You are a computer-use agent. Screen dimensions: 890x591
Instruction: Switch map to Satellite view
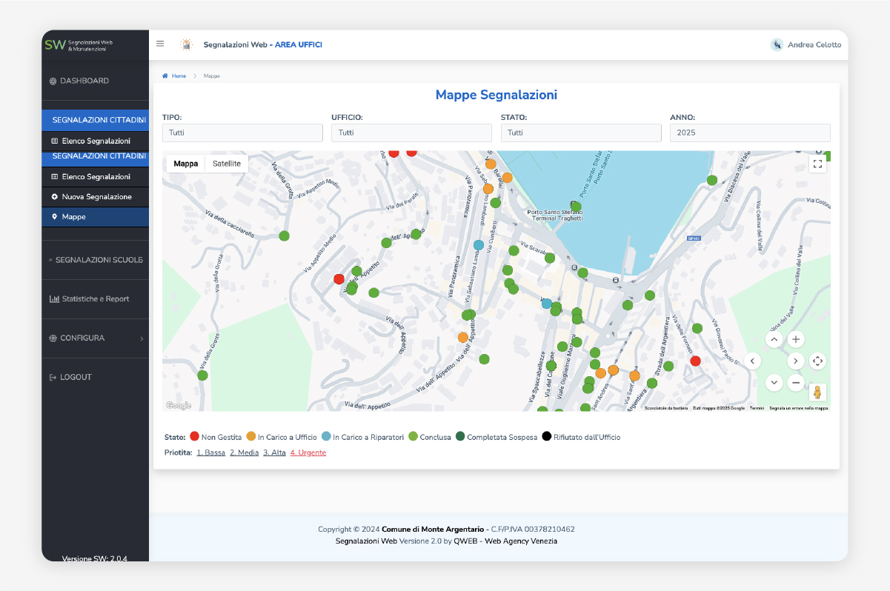227,164
